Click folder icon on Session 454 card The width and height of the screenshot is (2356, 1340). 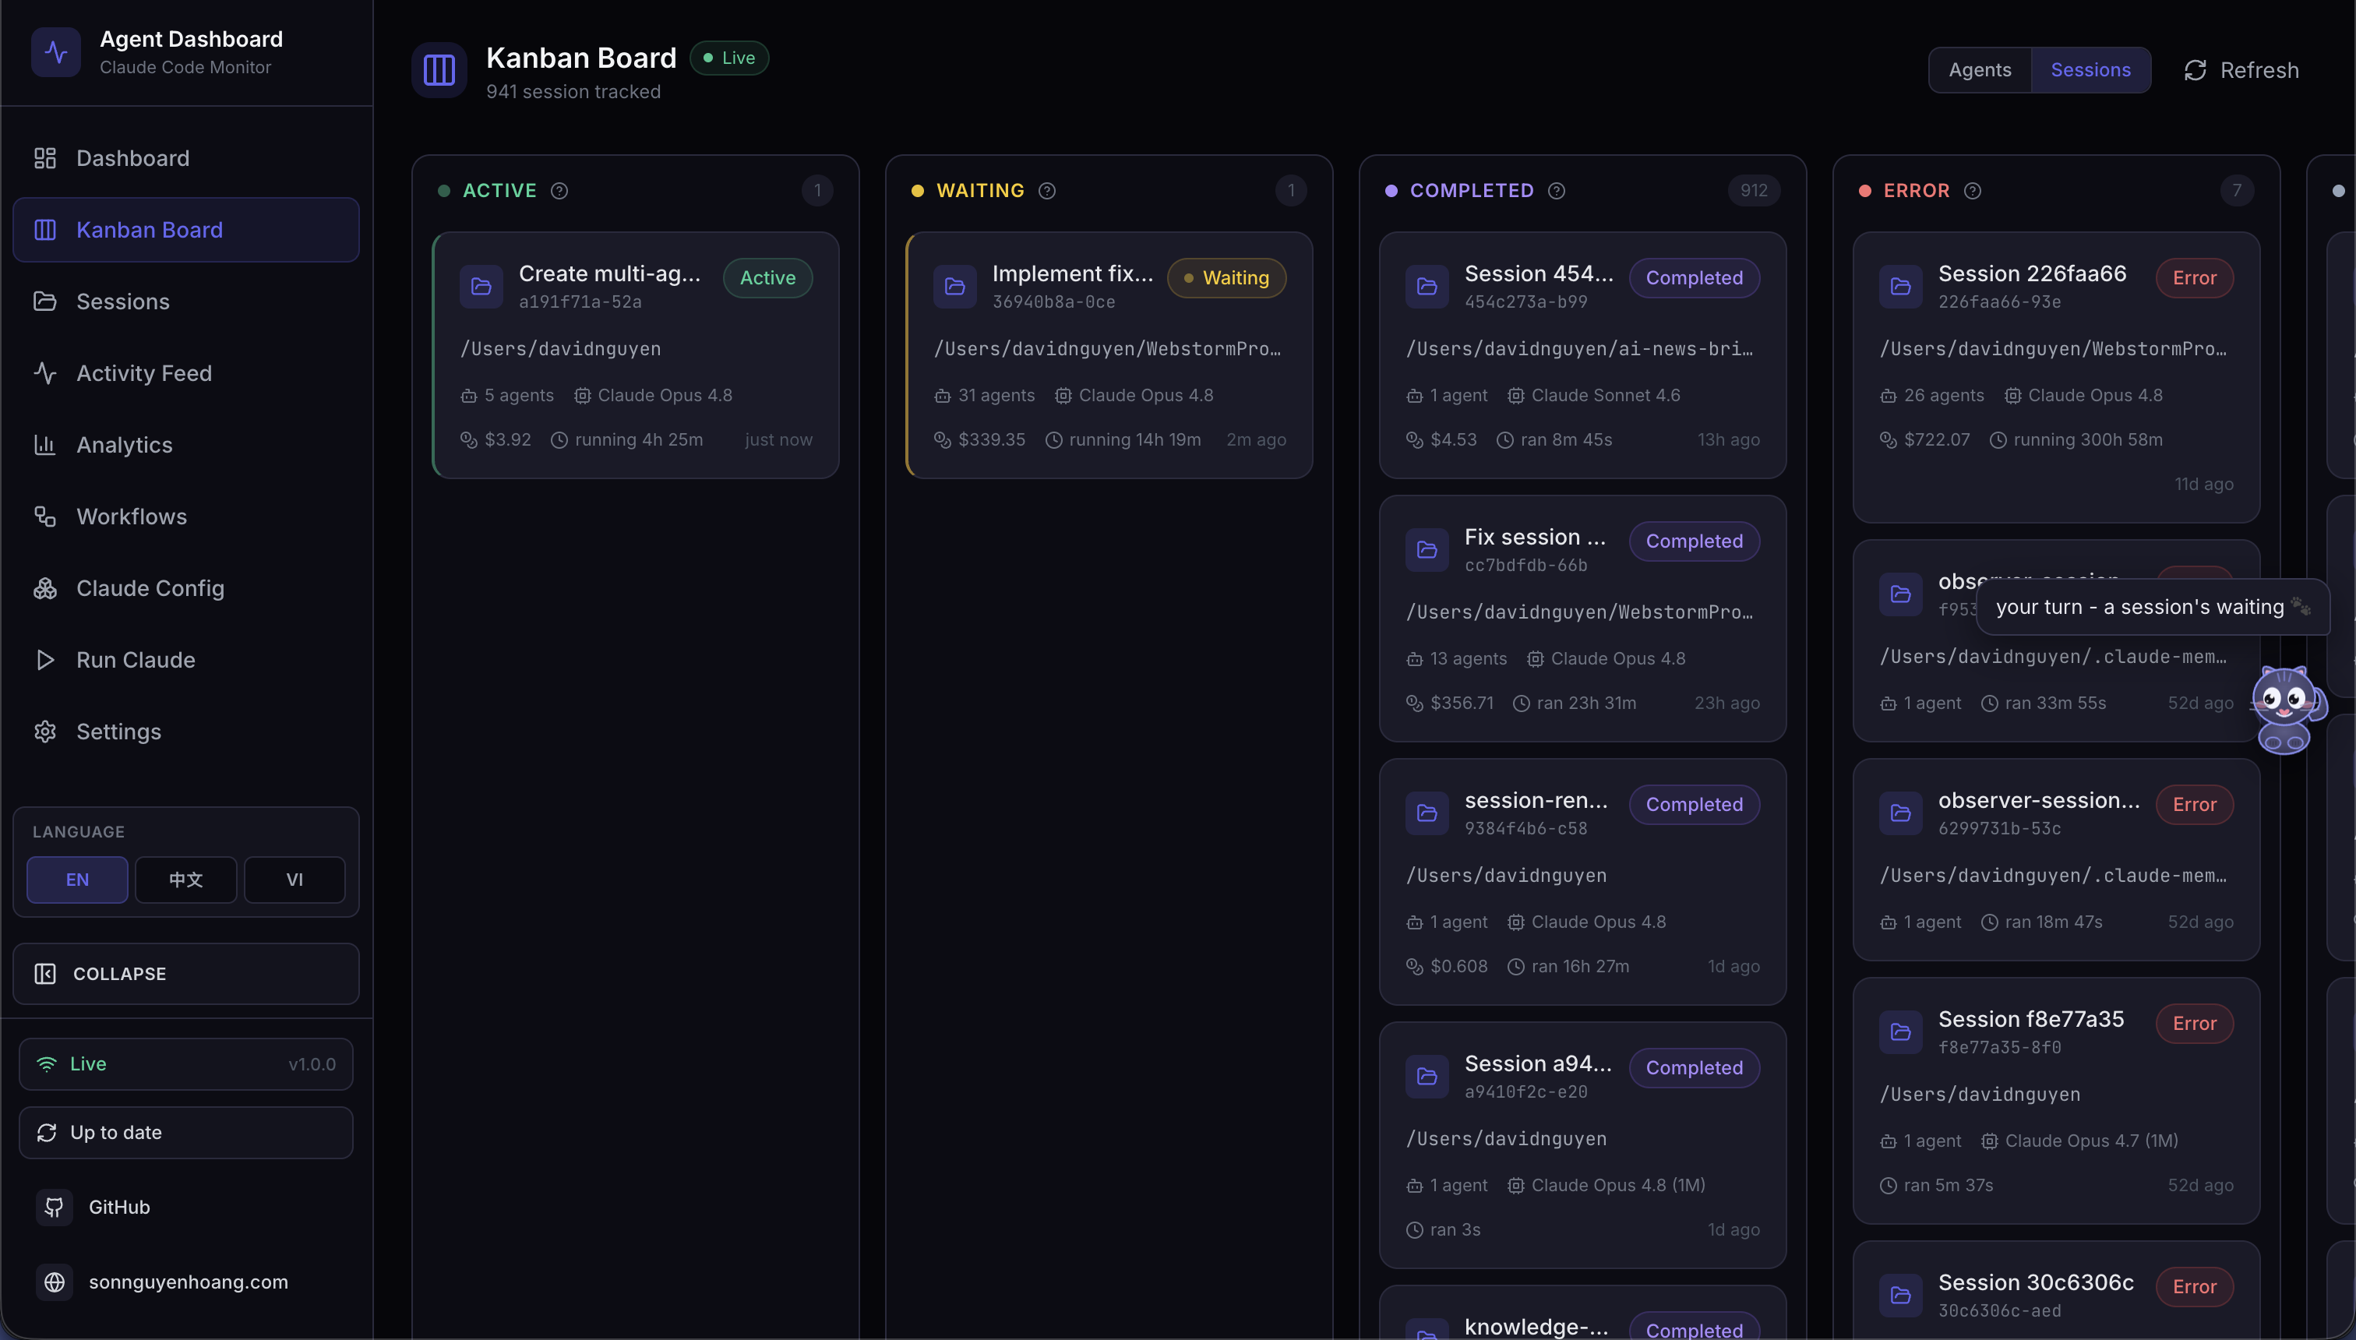tap(1427, 286)
